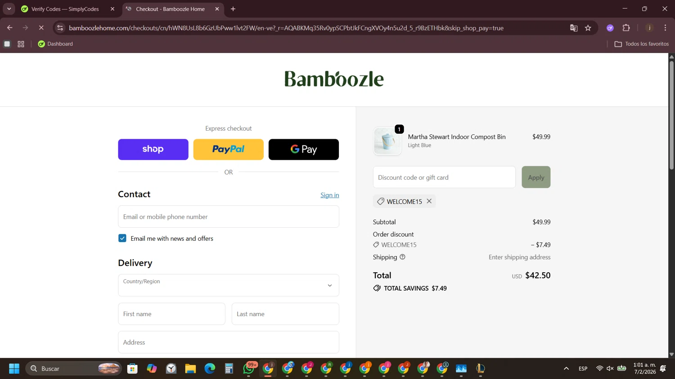Show hidden system tray icons
675x379 pixels.
[566, 369]
